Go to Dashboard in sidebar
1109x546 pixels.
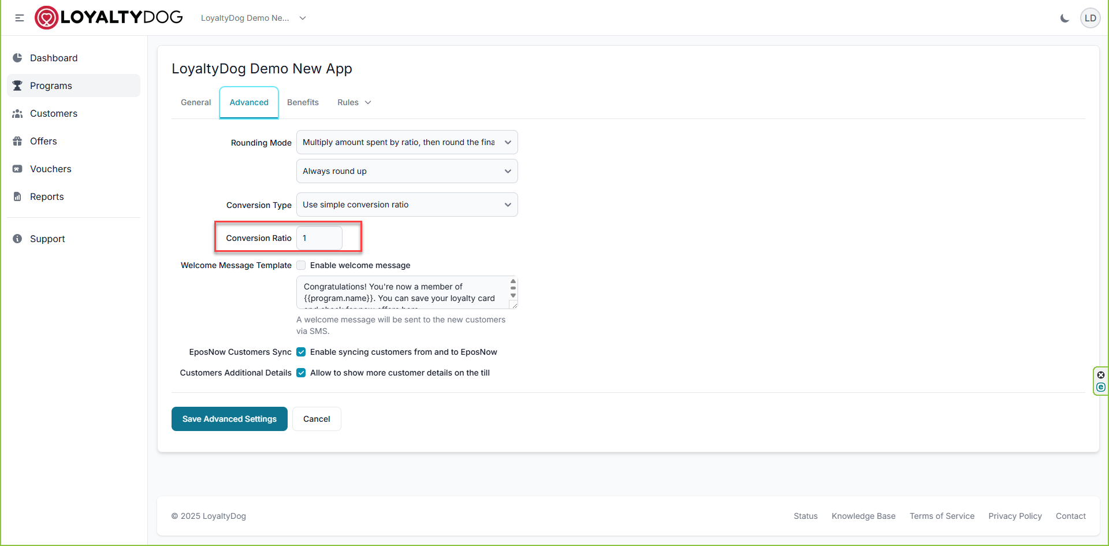73,58
